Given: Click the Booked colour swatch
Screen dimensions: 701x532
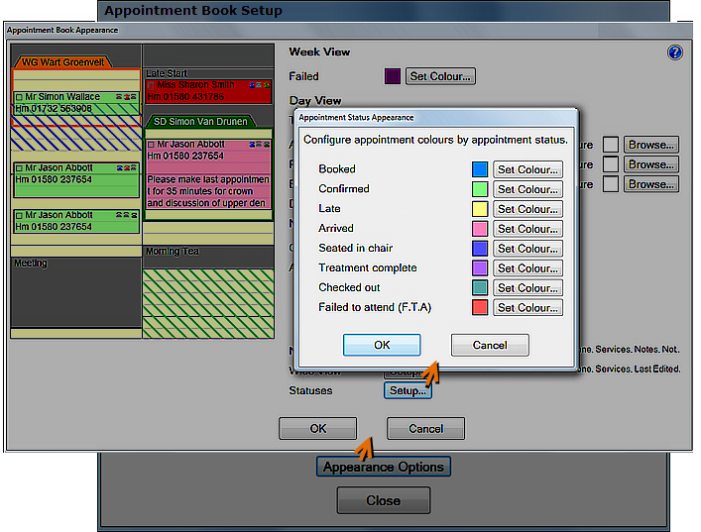Looking at the screenshot, I should [x=480, y=169].
